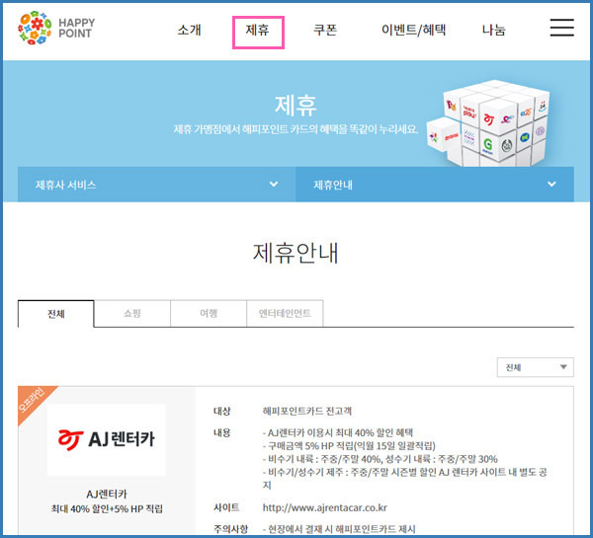Switch to the 여행 tab

209,314
